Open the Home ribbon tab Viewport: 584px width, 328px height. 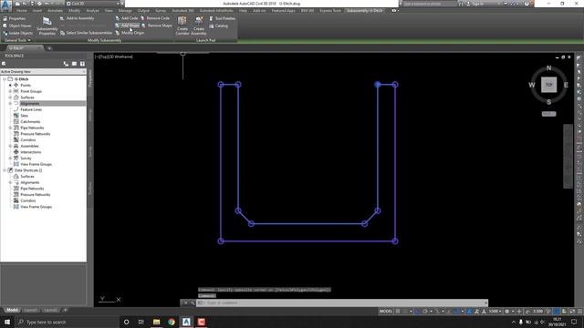tap(22, 11)
